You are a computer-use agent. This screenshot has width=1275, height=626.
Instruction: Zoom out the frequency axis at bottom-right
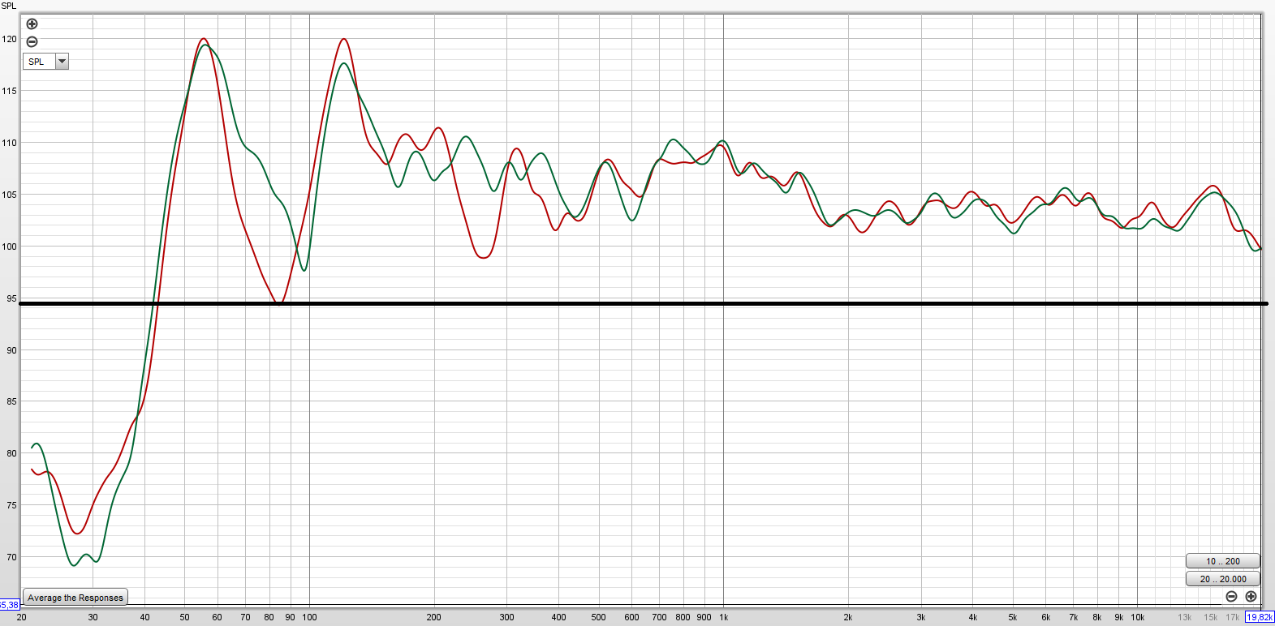(x=1231, y=597)
